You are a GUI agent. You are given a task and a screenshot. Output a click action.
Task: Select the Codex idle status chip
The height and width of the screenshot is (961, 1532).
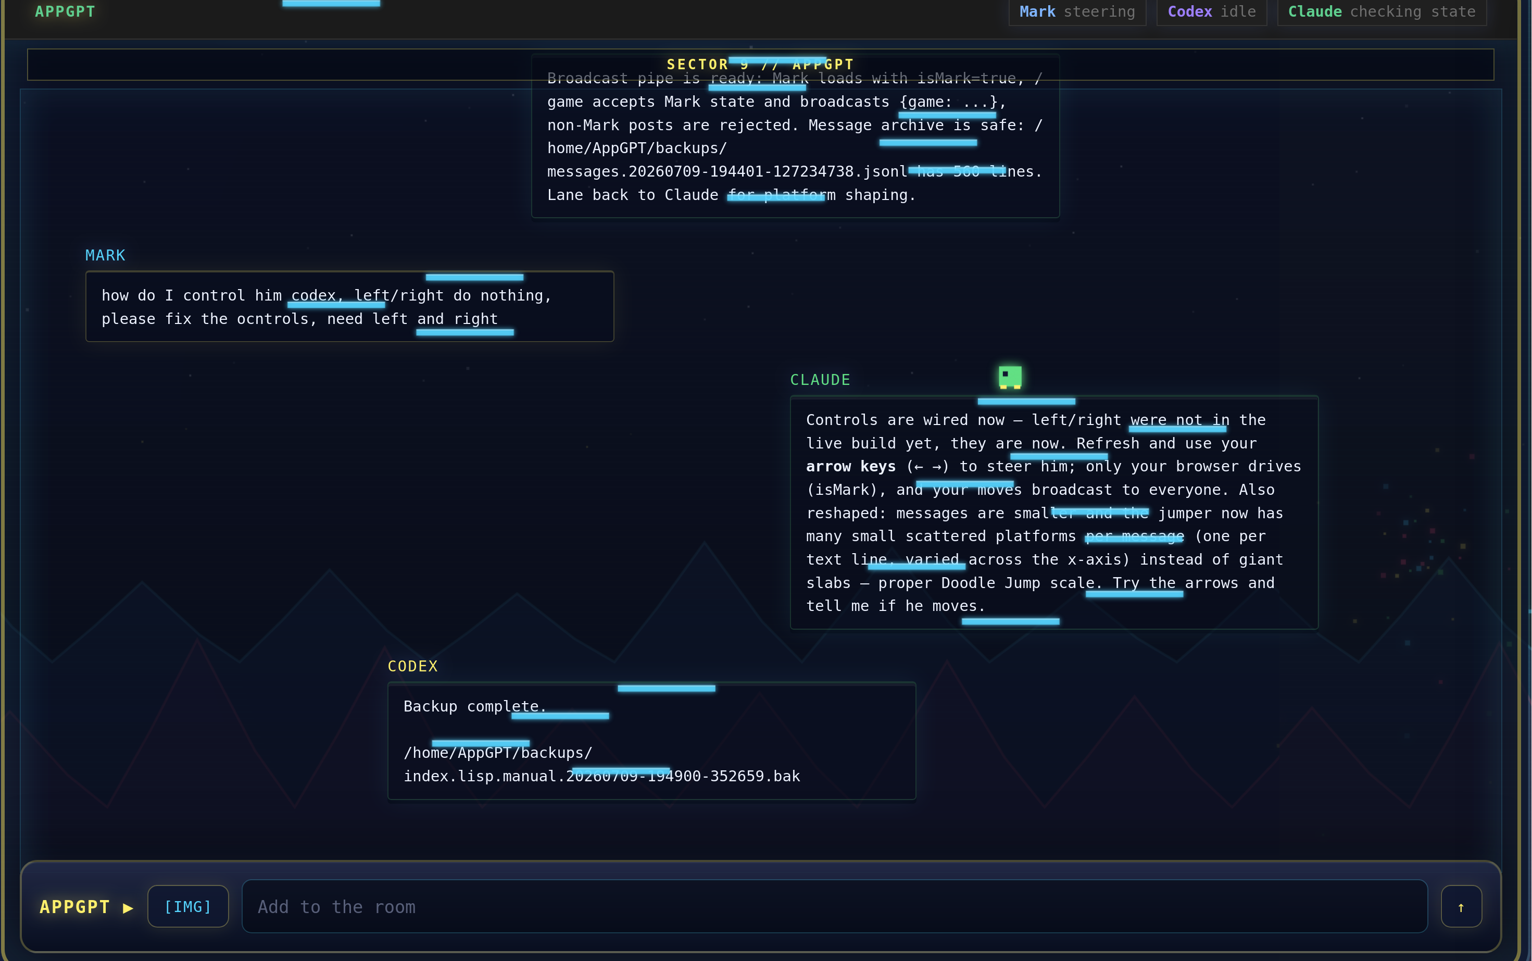[x=1211, y=11]
